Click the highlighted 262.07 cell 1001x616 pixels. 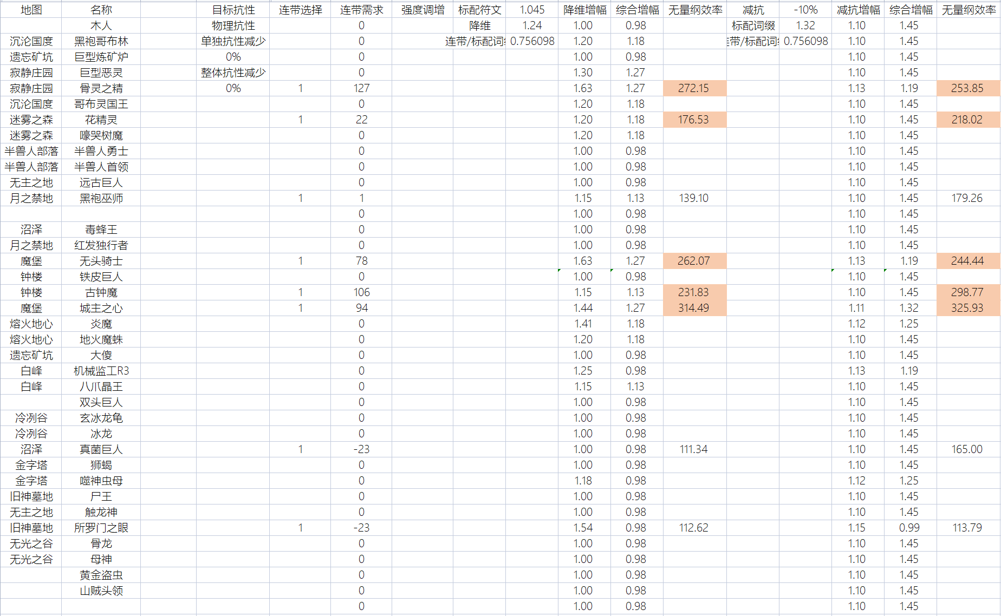pyautogui.click(x=695, y=261)
